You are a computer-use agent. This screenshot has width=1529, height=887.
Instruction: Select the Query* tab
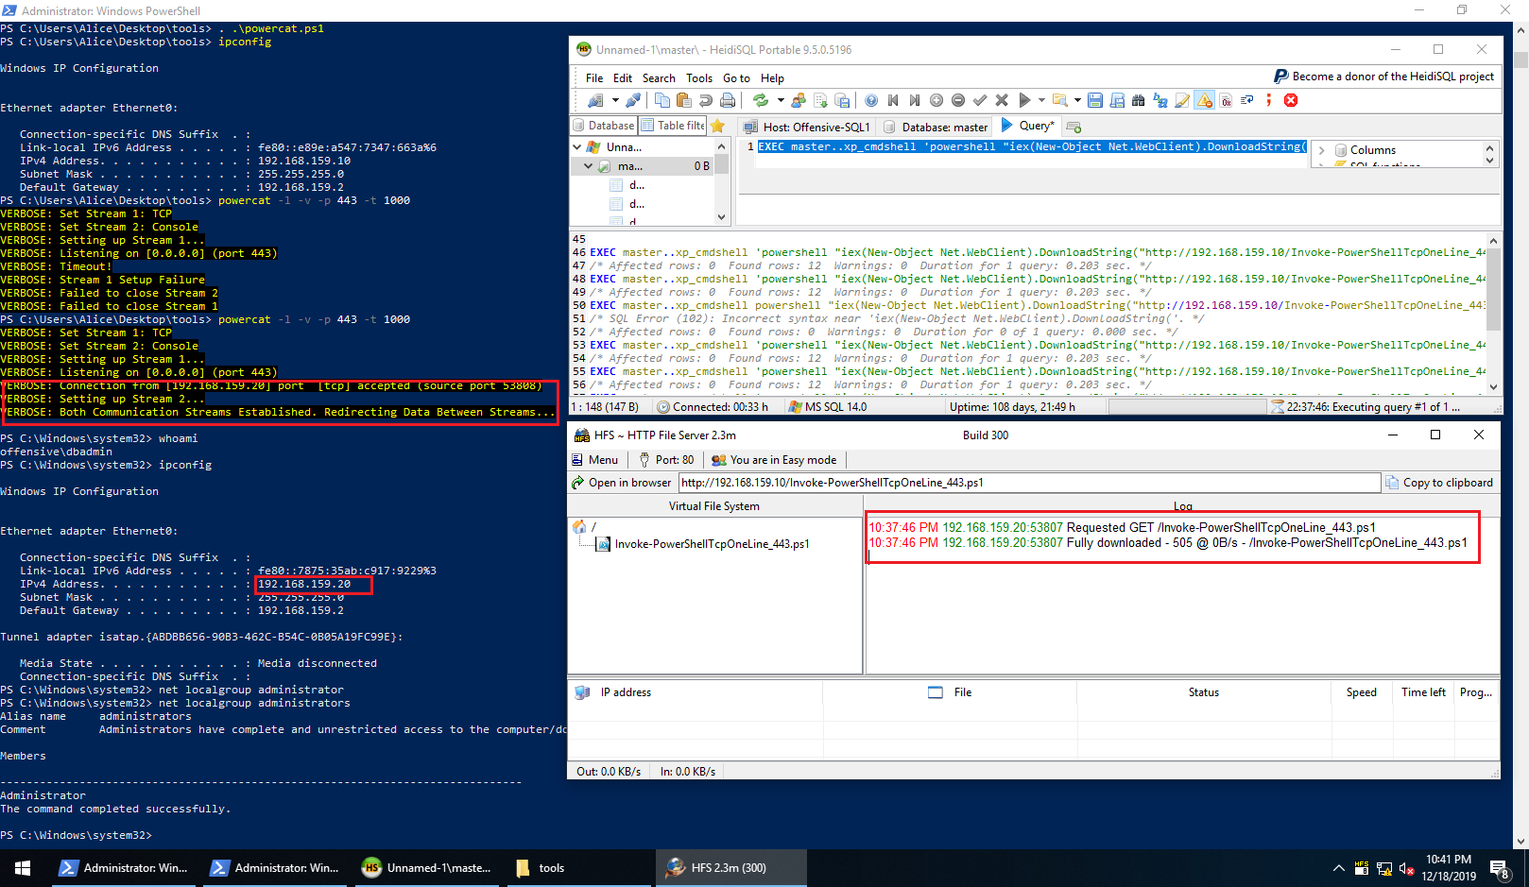tap(1027, 126)
